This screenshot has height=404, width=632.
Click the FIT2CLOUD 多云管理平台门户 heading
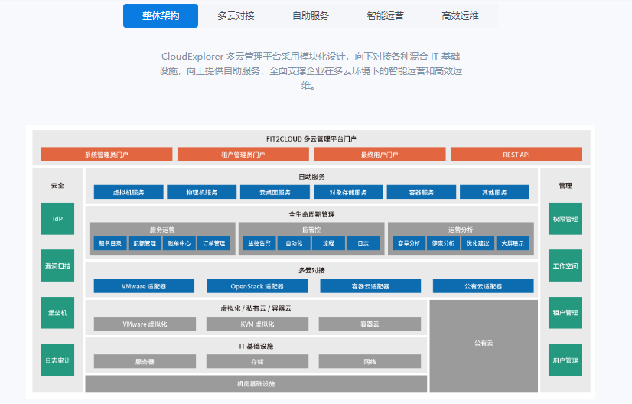tap(311, 138)
